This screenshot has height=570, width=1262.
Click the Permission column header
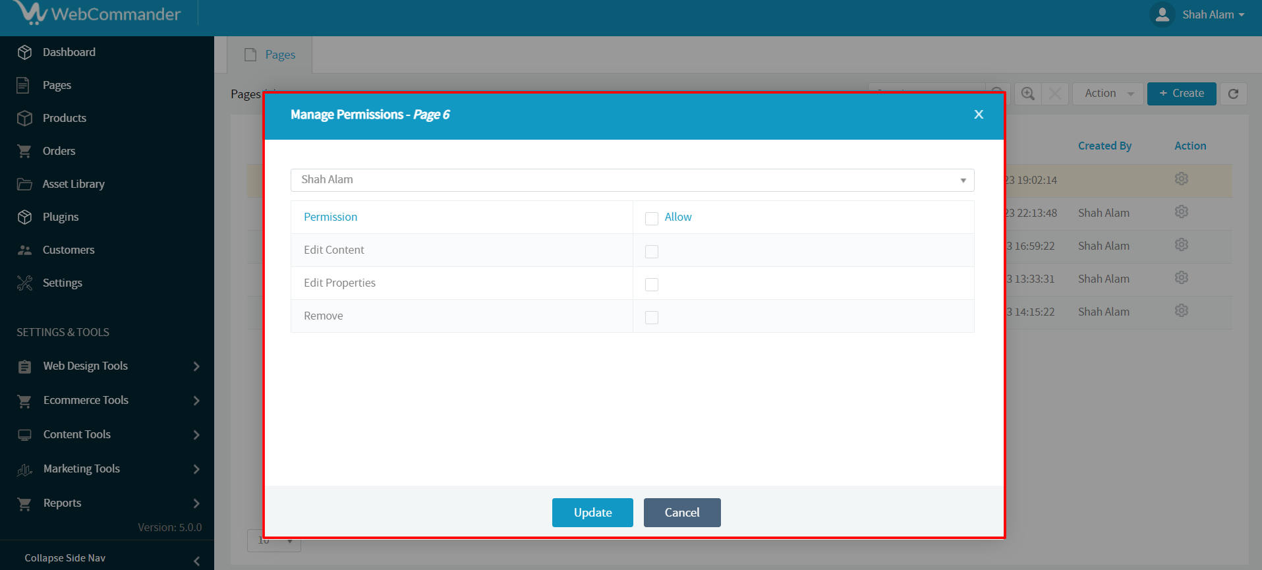pos(330,217)
